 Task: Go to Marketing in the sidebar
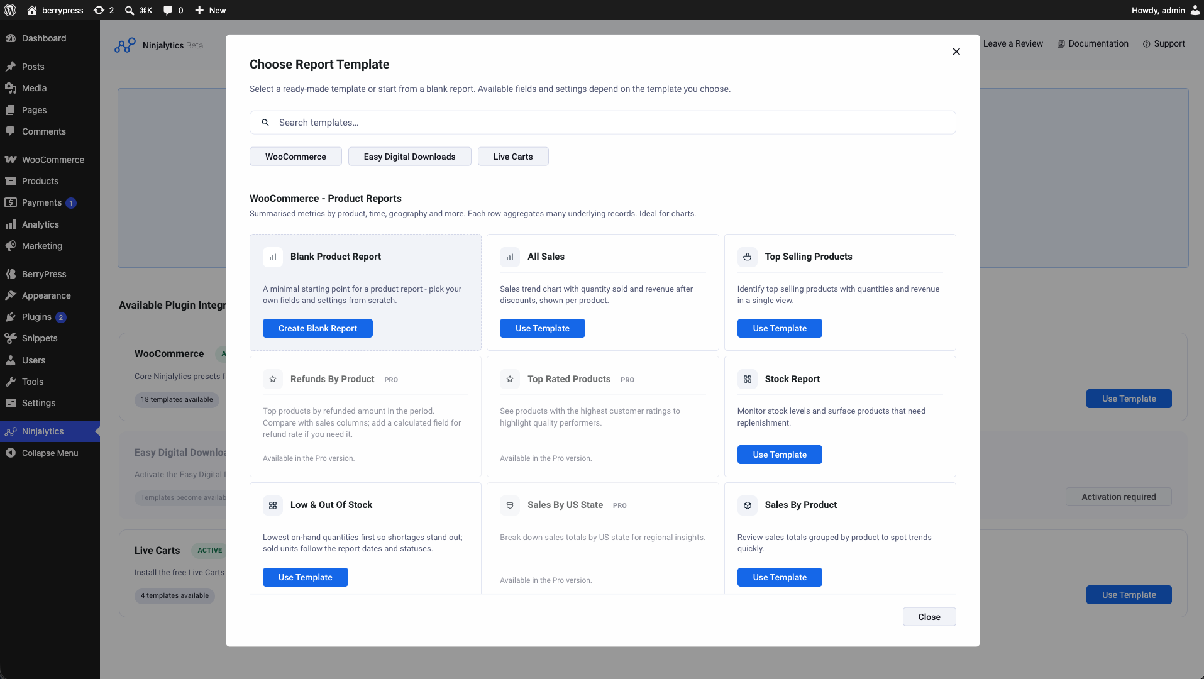50,246
